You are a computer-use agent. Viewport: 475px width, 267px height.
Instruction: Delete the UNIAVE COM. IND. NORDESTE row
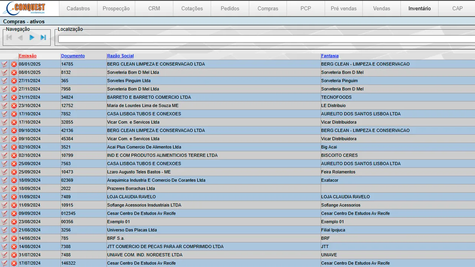(14, 255)
